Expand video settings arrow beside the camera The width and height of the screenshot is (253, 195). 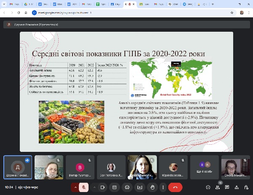point(94,187)
